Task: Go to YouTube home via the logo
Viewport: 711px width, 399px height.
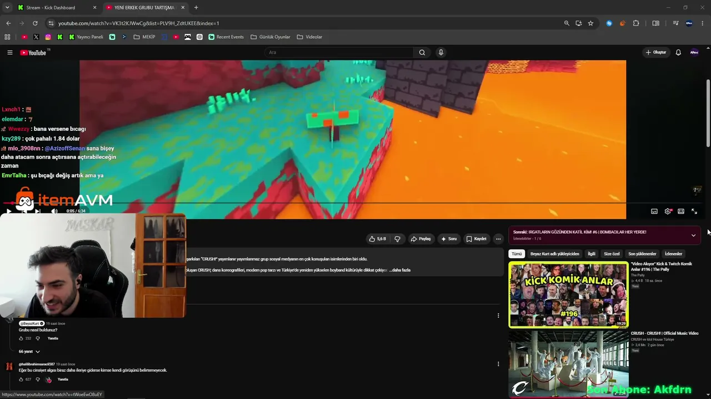Action: pyautogui.click(x=33, y=53)
